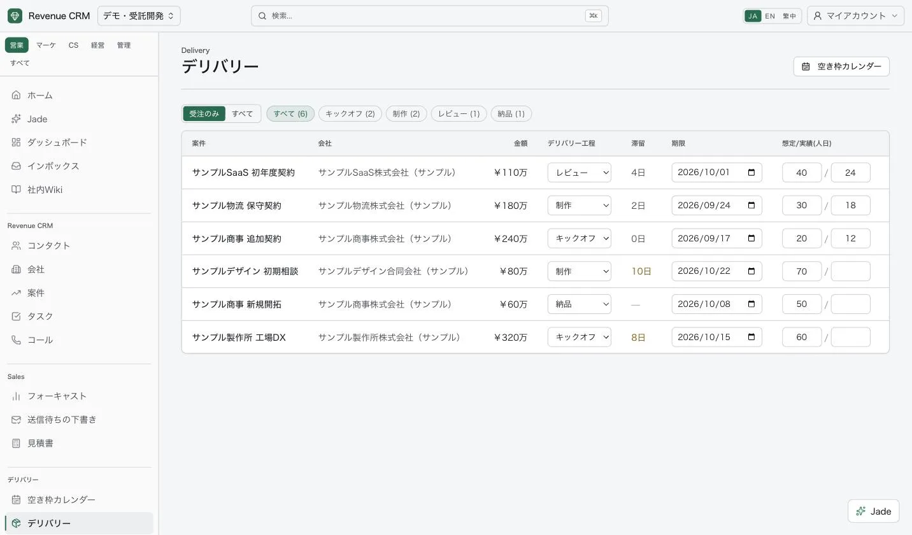The image size is (912, 535).
Task: Click the 見積書 calculator icon
Action: (17, 443)
